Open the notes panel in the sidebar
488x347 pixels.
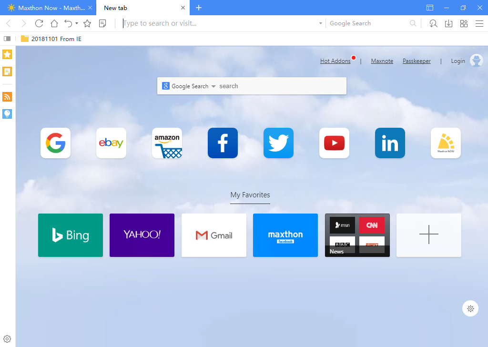(7, 71)
